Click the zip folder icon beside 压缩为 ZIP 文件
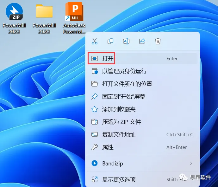218x187 pixels. tap(95, 122)
